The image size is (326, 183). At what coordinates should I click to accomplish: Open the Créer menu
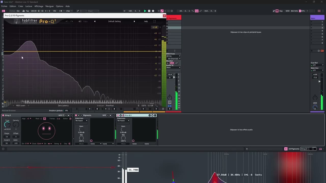point(21,6)
